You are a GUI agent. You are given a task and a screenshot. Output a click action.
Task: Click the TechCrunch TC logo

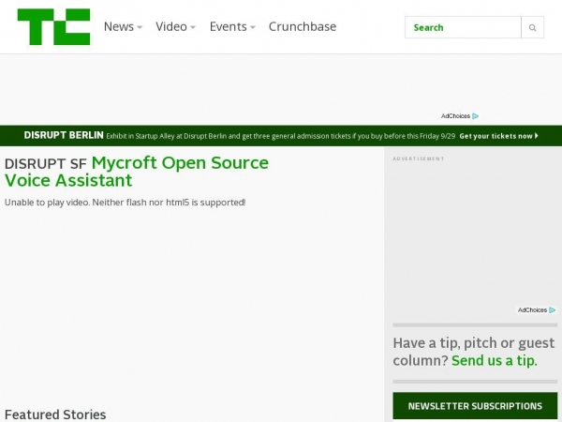coord(53,27)
